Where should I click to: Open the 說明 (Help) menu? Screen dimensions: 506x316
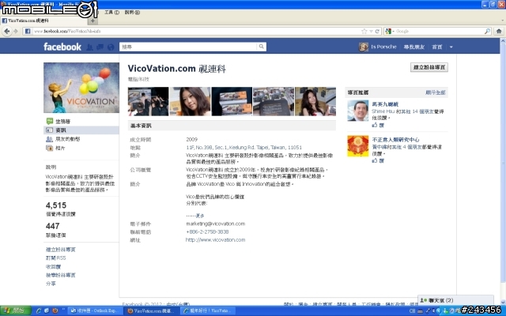click(132, 13)
